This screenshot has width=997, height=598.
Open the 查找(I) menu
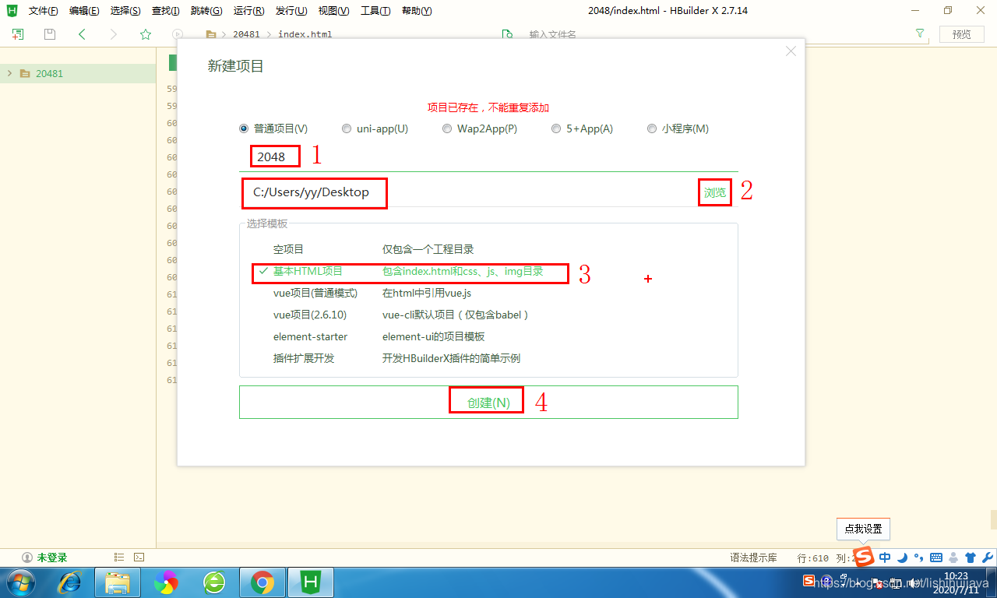click(165, 11)
